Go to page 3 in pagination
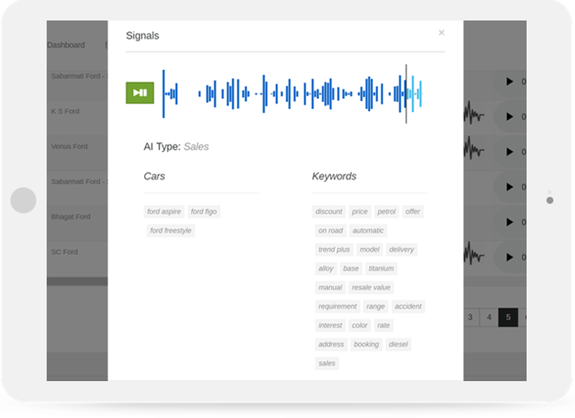Screen dimensions: 575x418 pos(470,317)
